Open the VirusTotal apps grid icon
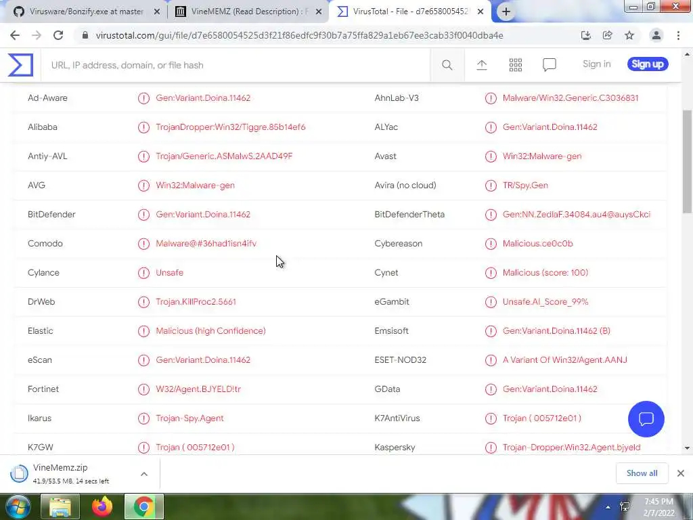 [515, 65]
